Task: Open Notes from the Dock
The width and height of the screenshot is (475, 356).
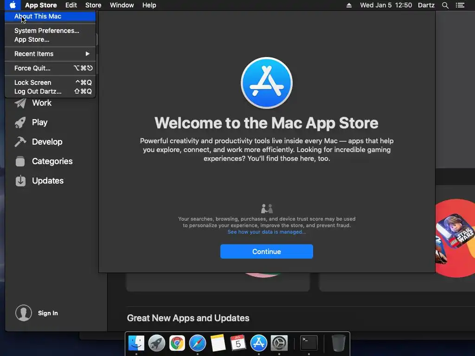Action: [218, 343]
